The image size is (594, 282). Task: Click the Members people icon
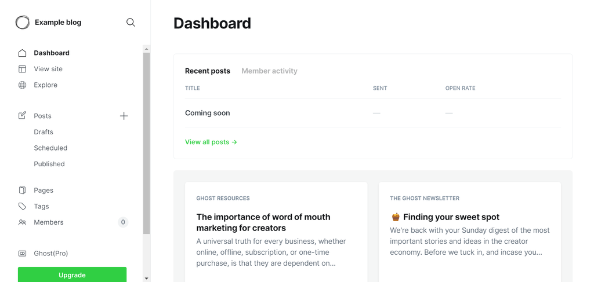[22, 222]
